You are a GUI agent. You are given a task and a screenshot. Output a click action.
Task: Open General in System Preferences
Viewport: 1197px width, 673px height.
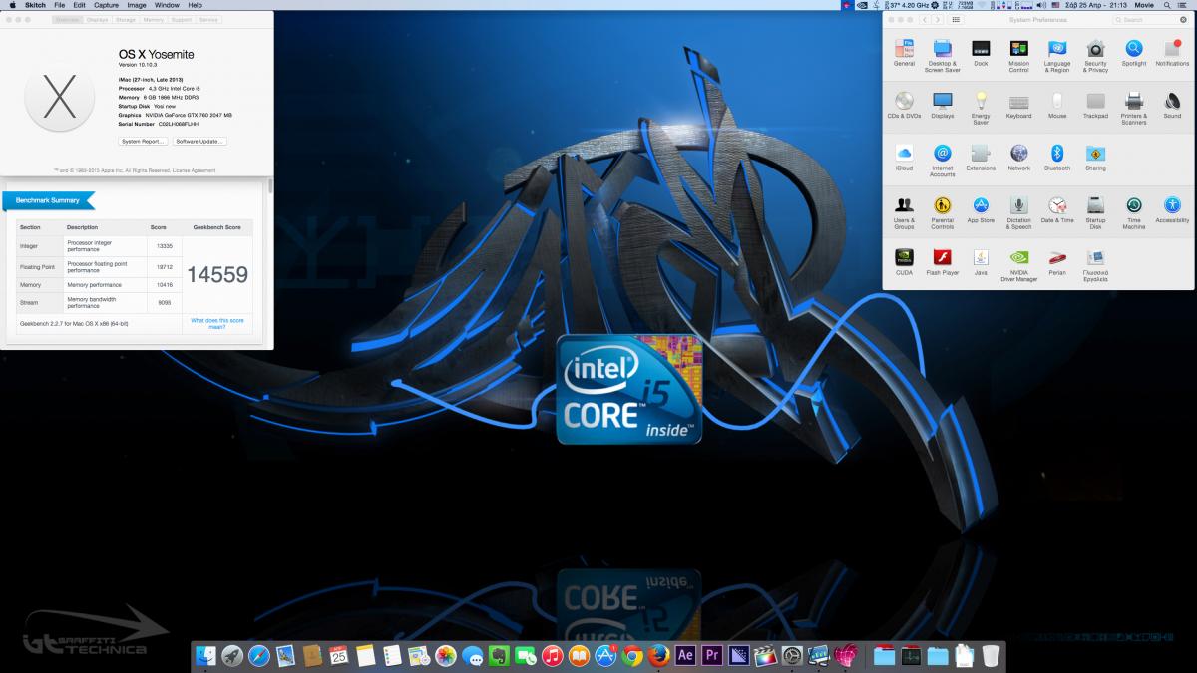click(x=904, y=53)
